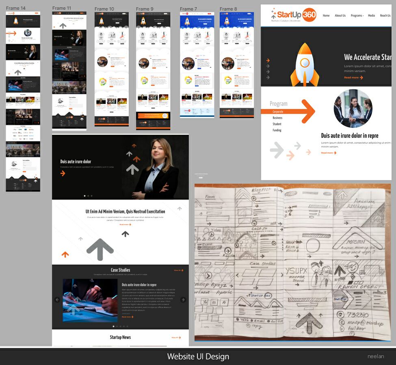Select first Case Studies pagination dot
396x365 pixels.
[x=113, y=326]
